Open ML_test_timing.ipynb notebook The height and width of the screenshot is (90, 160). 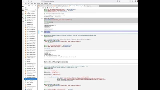coord(30,72)
